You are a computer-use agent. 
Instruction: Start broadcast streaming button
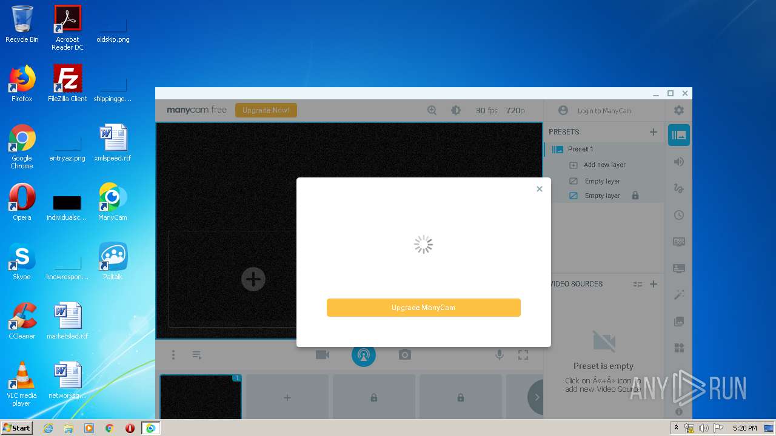pos(364,355)
